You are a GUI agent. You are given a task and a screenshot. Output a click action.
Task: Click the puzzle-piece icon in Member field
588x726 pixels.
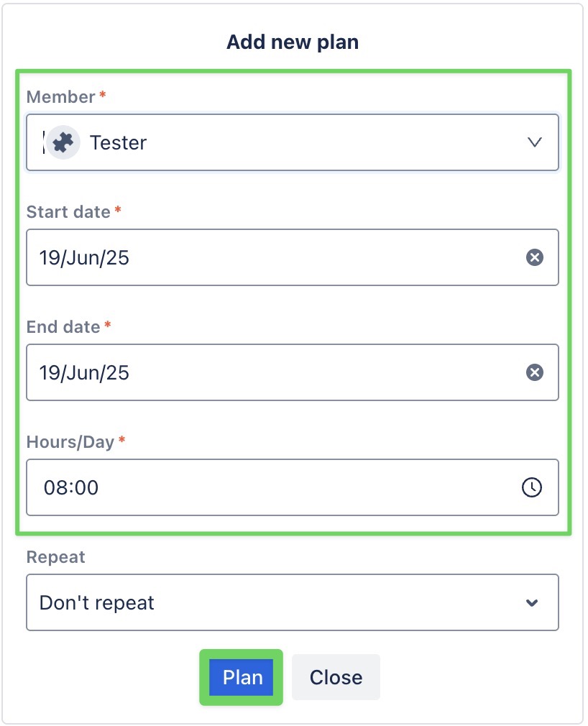point(62,142)
